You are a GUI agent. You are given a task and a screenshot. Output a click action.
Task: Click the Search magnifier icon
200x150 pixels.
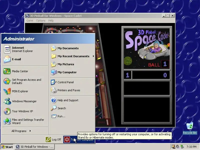pyautogui.click(x=53, y=108)
